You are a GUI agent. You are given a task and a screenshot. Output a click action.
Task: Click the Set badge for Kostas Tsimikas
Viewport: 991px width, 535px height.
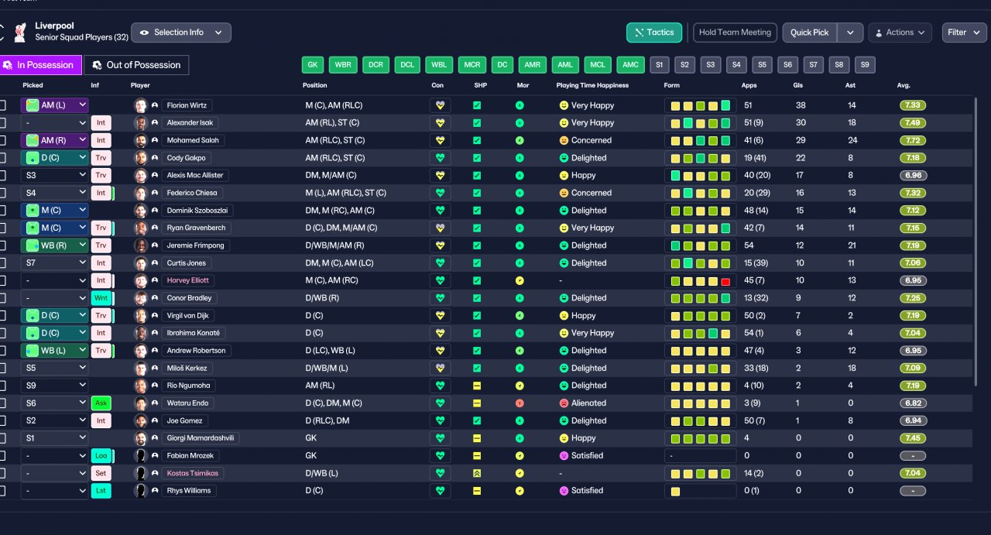click(101, 473)
